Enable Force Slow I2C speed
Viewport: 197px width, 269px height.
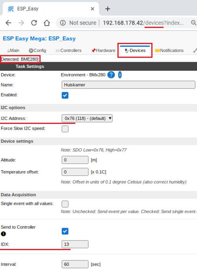tap(65, 129)
